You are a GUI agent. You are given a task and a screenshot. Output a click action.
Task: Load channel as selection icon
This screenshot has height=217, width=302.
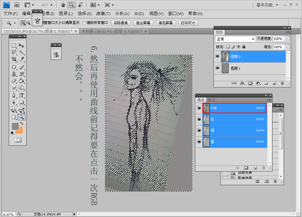tap(237, 167)
